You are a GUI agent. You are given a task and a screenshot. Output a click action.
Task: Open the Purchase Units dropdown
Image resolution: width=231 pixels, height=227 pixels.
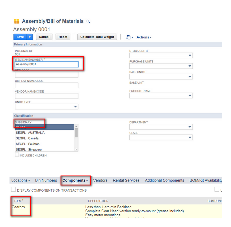point(190,66)
